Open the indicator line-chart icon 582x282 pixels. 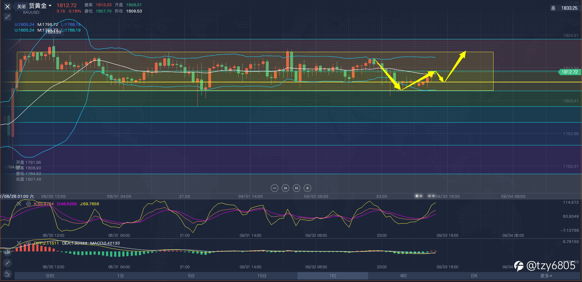pyautogui.click(x=8, y=274)
